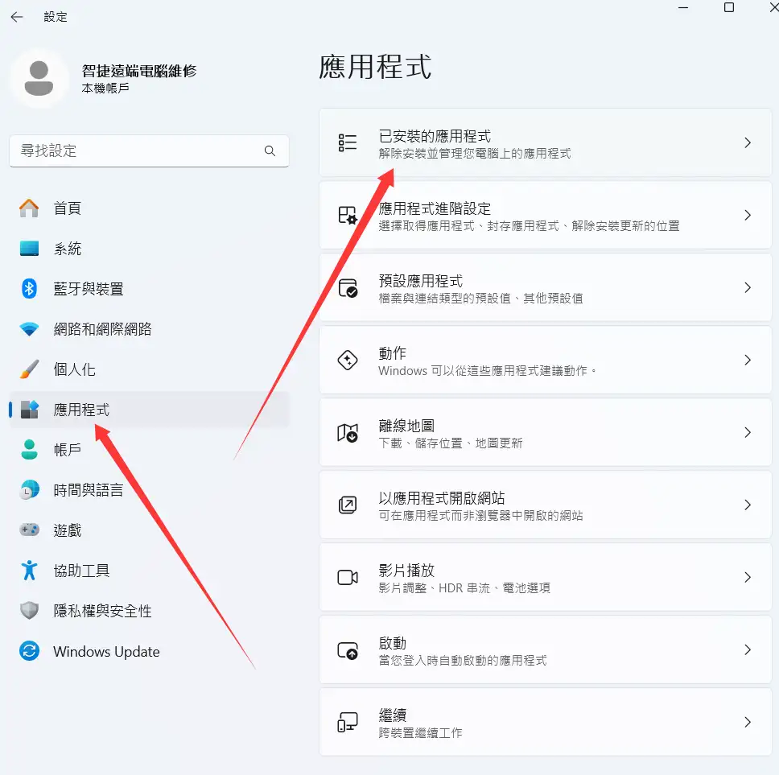Open 啟動 via its right chevron
The width and height of the screenshot is (779, 775).
[x=748, y=649]
